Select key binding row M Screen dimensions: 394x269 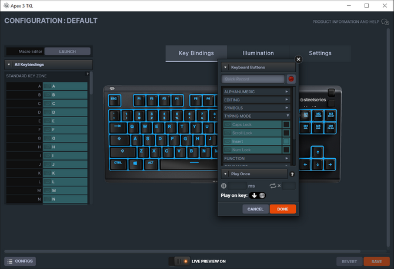[47, 190]
